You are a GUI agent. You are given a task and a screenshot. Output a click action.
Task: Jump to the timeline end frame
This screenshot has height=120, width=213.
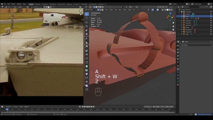coord(94,107)
